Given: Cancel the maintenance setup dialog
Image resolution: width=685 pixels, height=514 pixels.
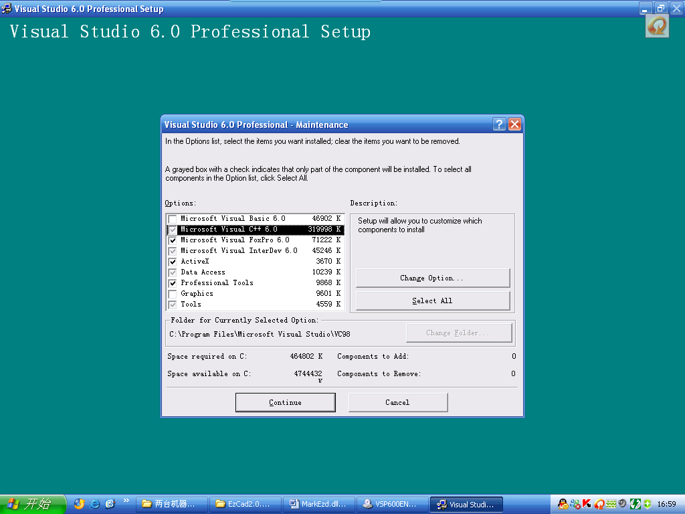Looking at the screenshot, I should (398, 402).
